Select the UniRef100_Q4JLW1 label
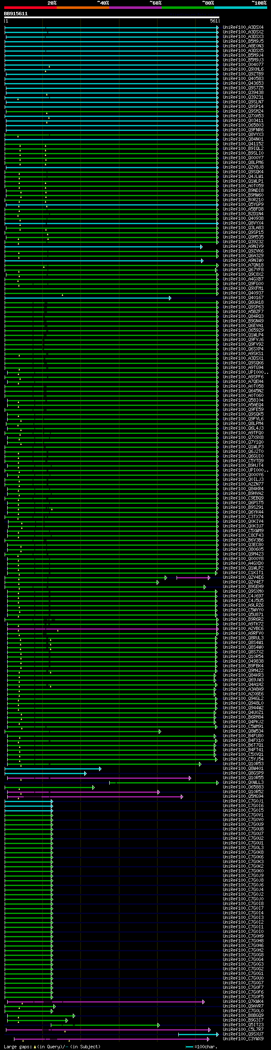The image size is (271, 1050). click(x=243, y=176)
